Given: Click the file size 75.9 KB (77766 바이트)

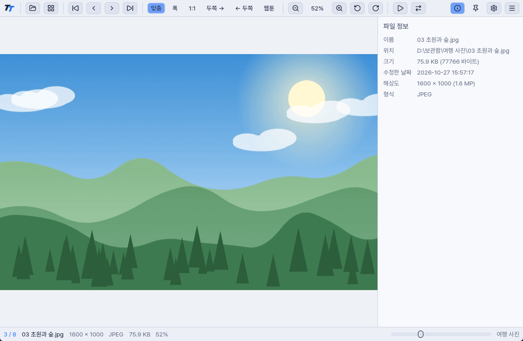Looking at the screenshot, I should 448,62.
